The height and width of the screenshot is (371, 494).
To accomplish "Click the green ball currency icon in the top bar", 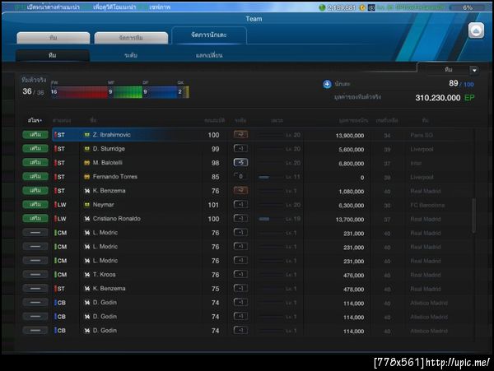I will [322, 7].
